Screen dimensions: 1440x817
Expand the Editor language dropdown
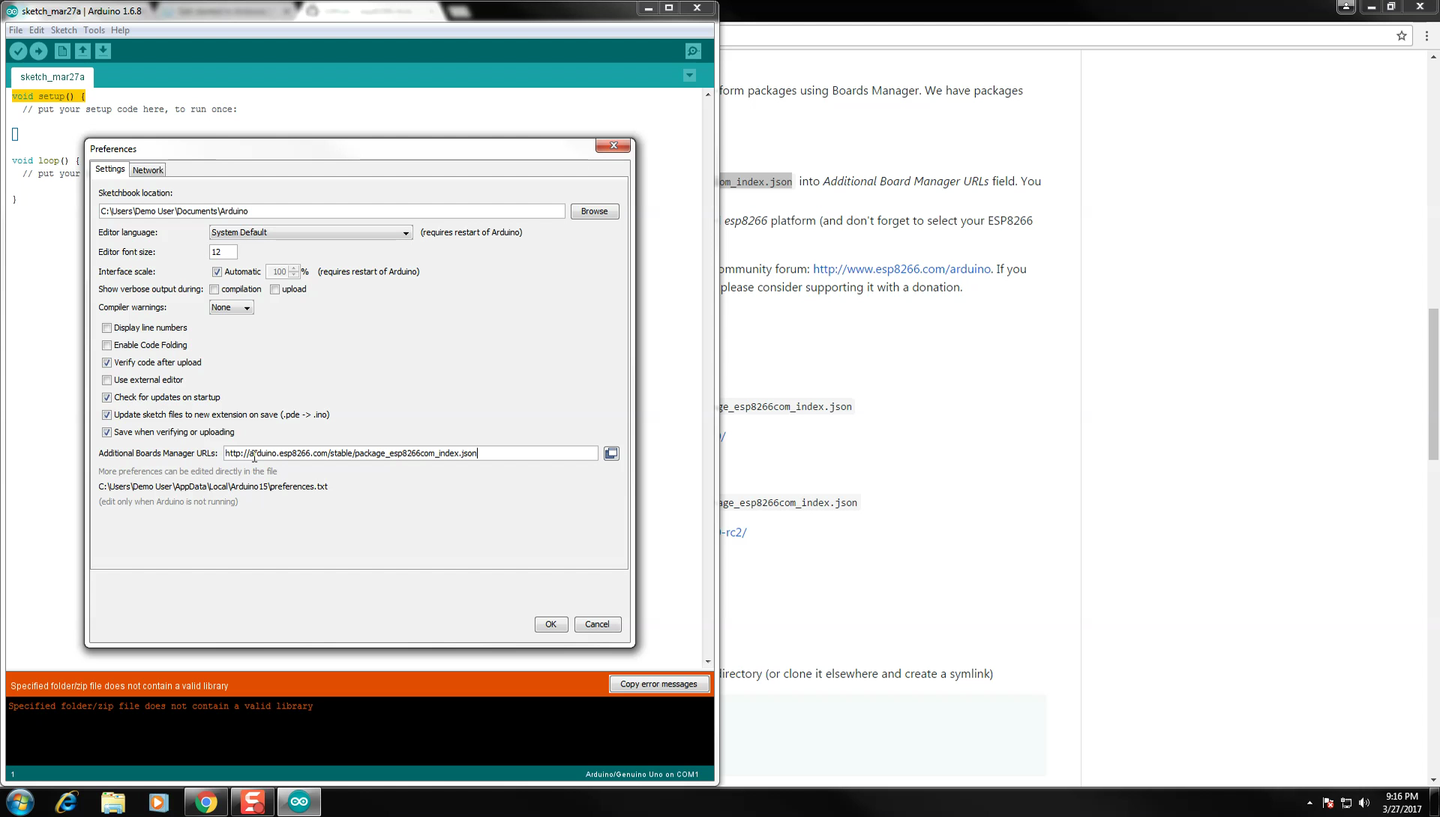tap(310, 232)
